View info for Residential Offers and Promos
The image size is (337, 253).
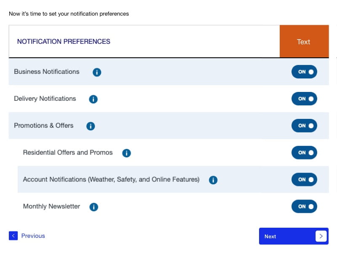126,153
